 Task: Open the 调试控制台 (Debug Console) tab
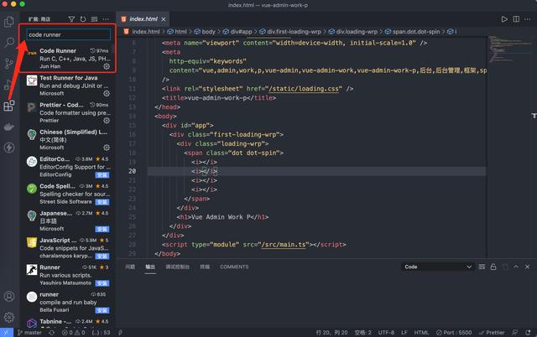(x=177, y=267)
